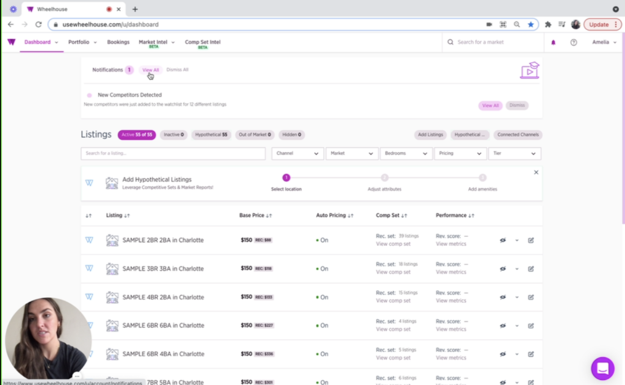
Task: Edit the SAMPLE 6BR 6BA in Charlotte listing
Action: click(x=531, y=326)
